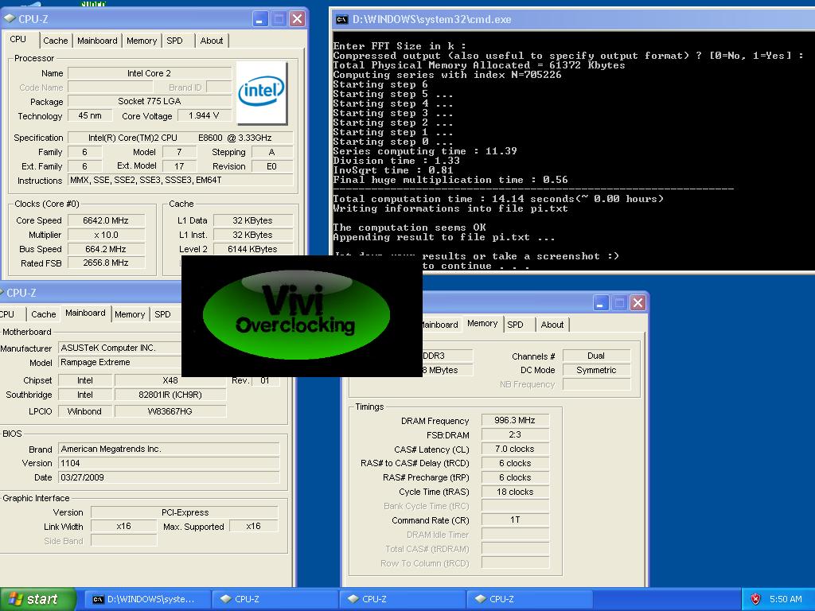This screenshot has height=611, width=815.
Task: Click the L1 Data value 32 KBytes
Action: click(x=252, y=220)
